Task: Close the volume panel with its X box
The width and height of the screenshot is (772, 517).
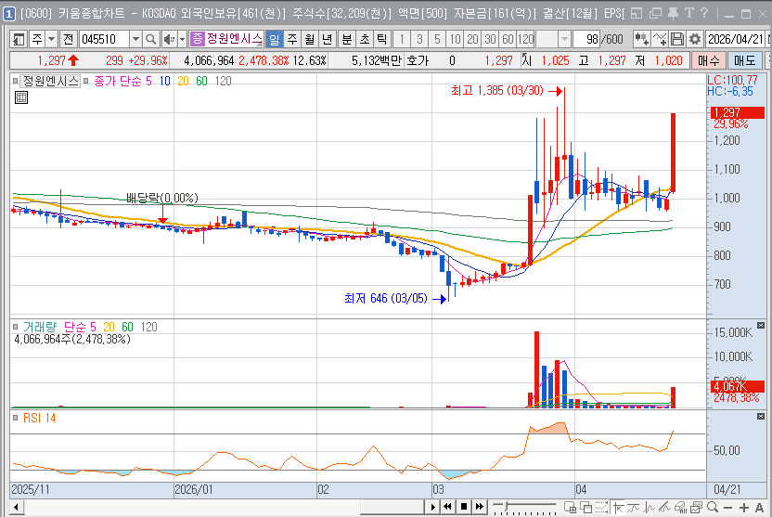Action: tap(761, 326)
